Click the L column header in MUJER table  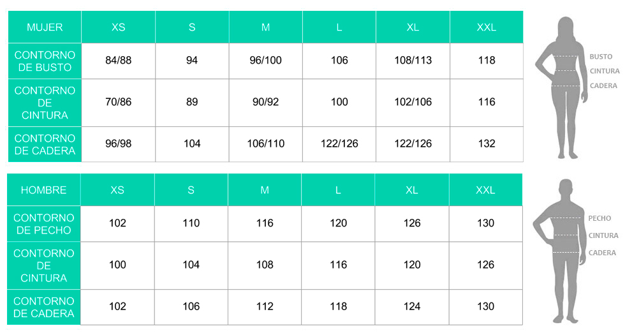tap(339, 27)
